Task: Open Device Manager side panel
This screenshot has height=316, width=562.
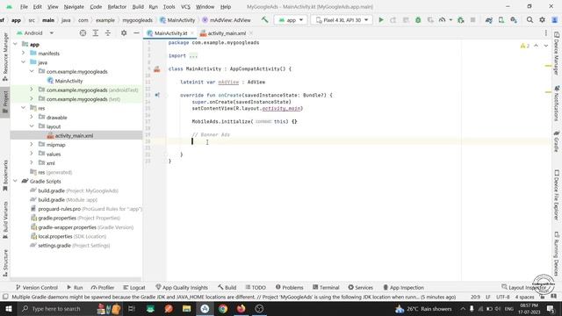Action: coord(557,53)
